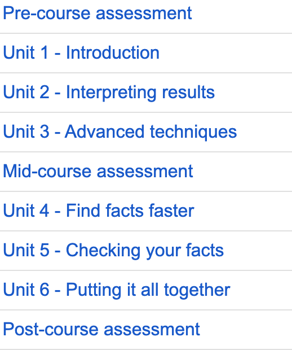
Task: Open the Pre-course assessment link
Action: point(98,14)
